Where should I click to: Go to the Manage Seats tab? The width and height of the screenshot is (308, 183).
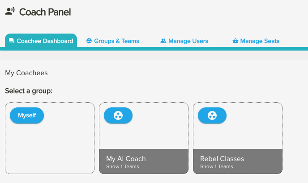(260, 41)
